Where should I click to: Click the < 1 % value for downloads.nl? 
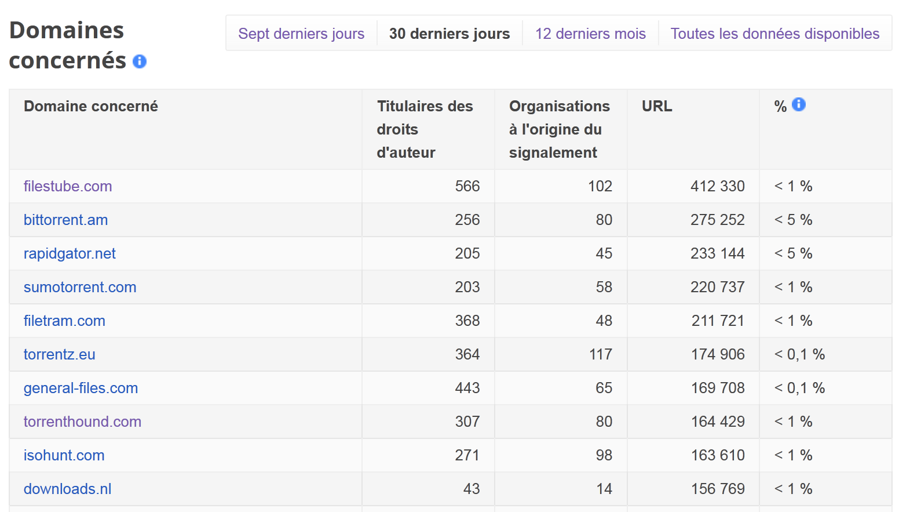pos(794,489)
